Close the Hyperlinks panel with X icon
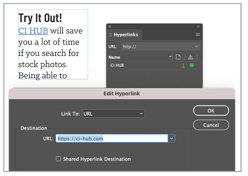Screen dimensions: 248x176 [110, 27]
